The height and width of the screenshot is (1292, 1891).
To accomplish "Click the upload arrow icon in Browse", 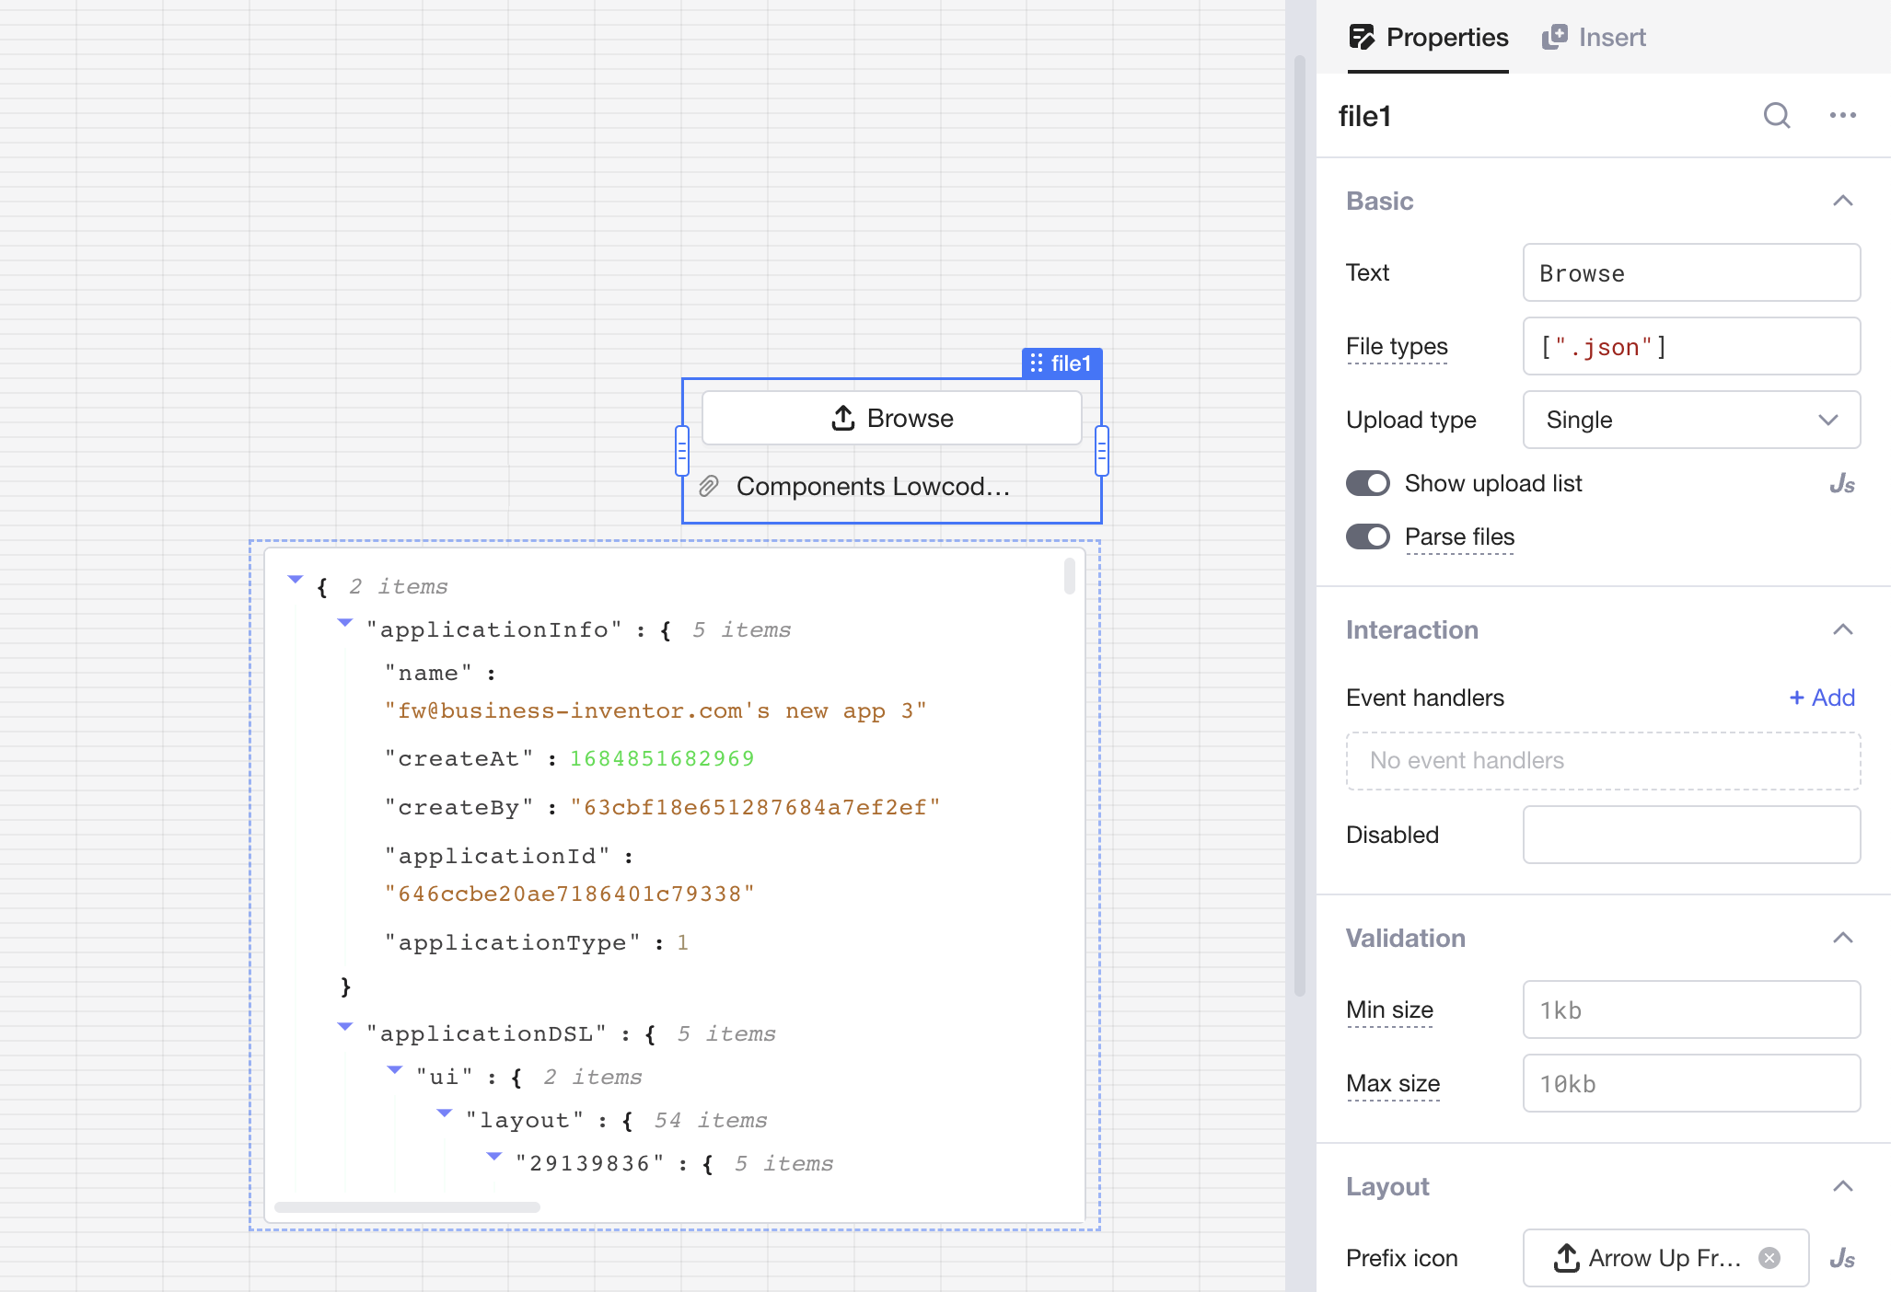I will 843,418.
